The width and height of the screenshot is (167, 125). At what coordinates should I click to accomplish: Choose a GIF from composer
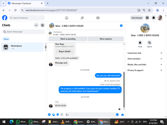point(62,115)
